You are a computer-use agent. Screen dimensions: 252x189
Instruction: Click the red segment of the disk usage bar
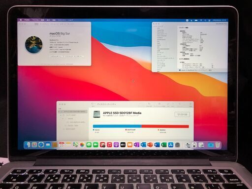click(165, 126)
